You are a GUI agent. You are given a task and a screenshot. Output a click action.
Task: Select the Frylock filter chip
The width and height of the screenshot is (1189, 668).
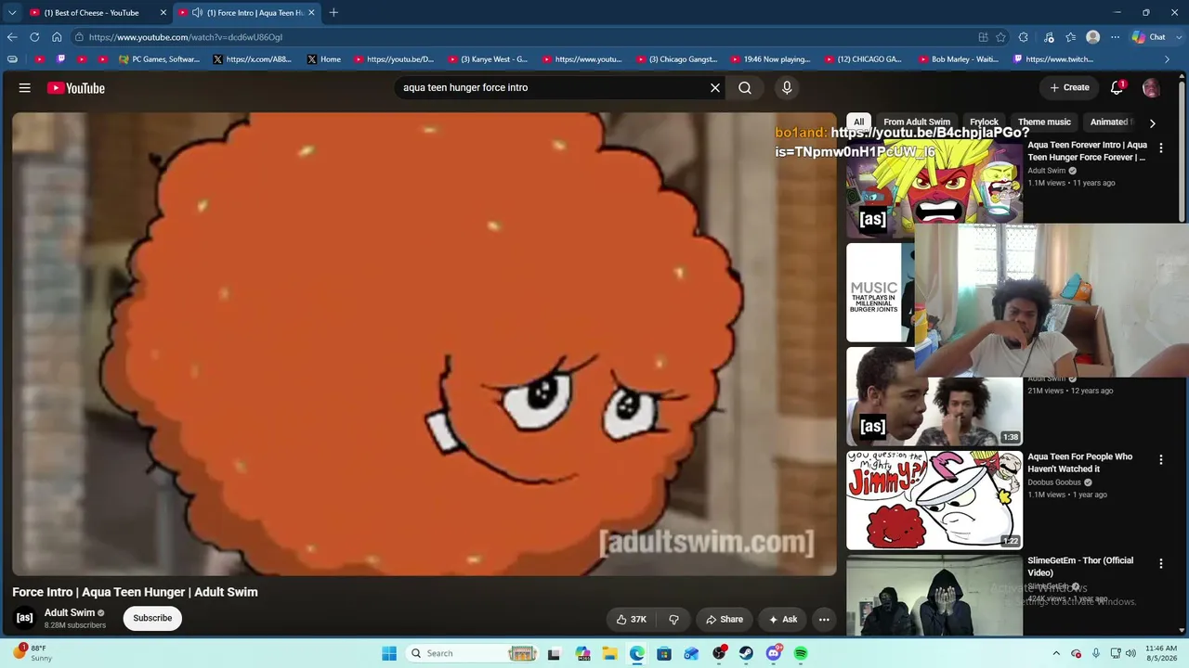click(984, 122)
